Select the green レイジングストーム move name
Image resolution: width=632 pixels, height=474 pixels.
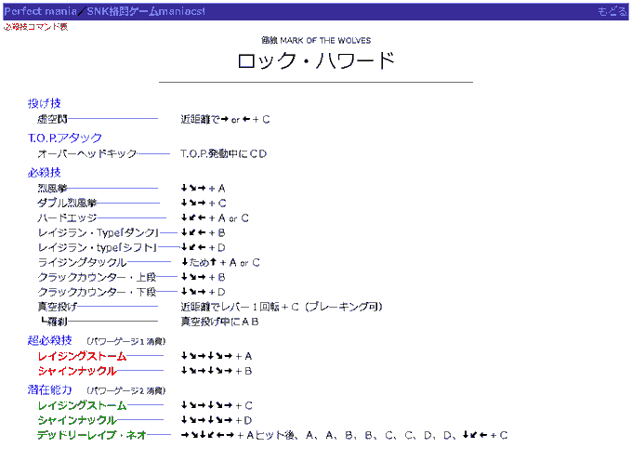(82, 405)
